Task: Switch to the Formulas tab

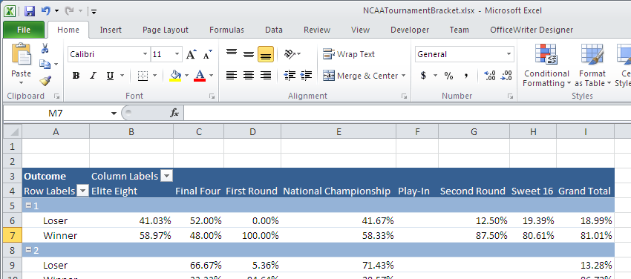Action: (226, 30)
